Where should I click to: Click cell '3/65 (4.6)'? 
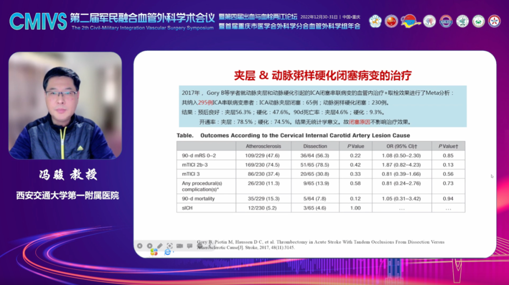point(314,208)
